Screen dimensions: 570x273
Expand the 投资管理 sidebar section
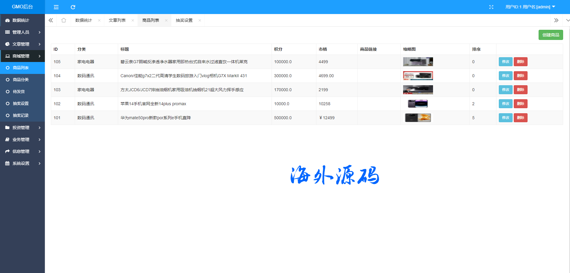click(22, 128)
